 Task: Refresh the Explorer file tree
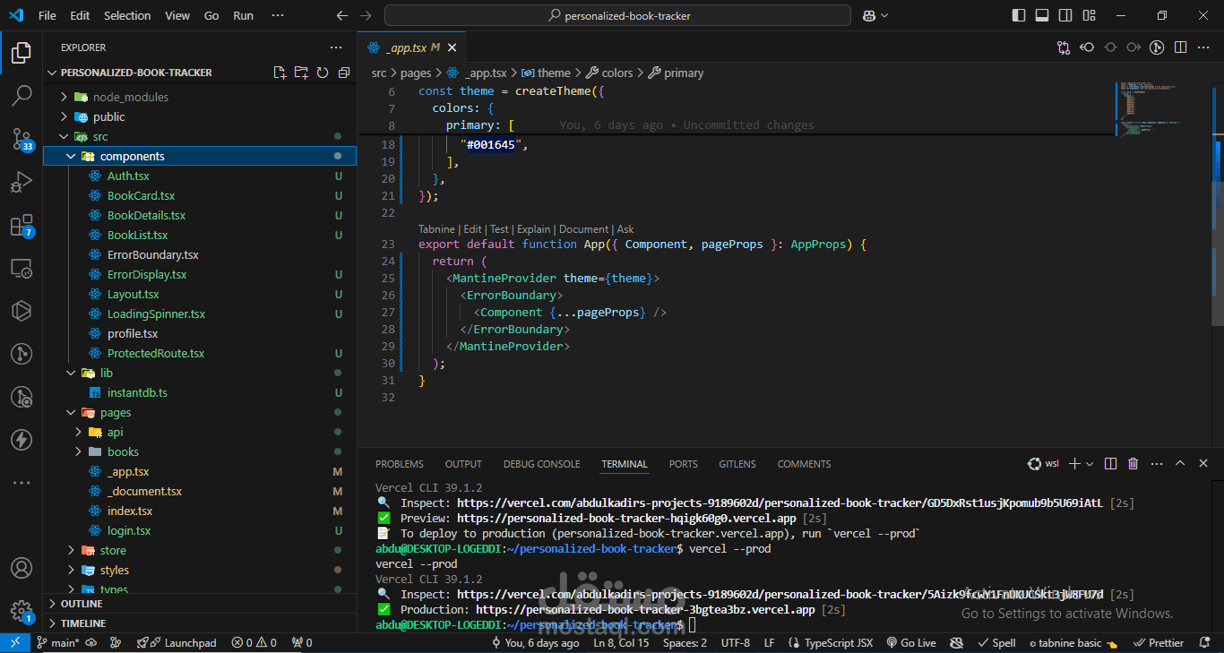(x=323, y=73)
